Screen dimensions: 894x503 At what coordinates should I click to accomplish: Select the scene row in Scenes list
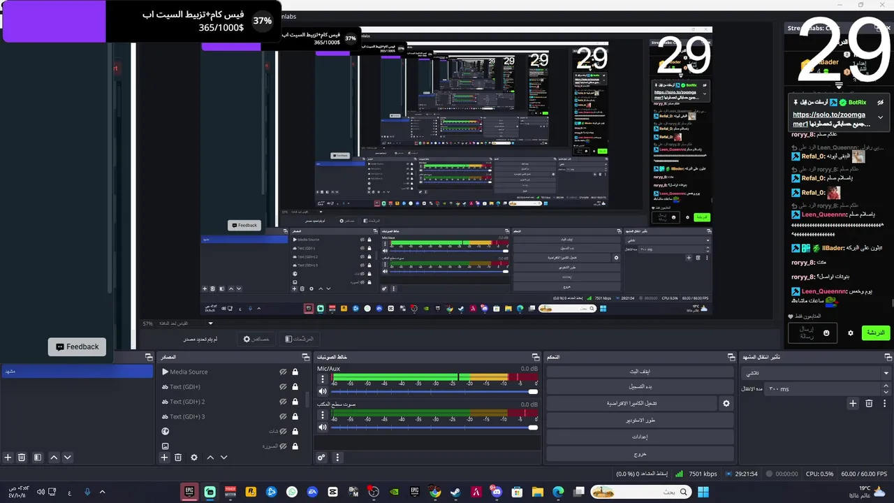pos(77,372)
